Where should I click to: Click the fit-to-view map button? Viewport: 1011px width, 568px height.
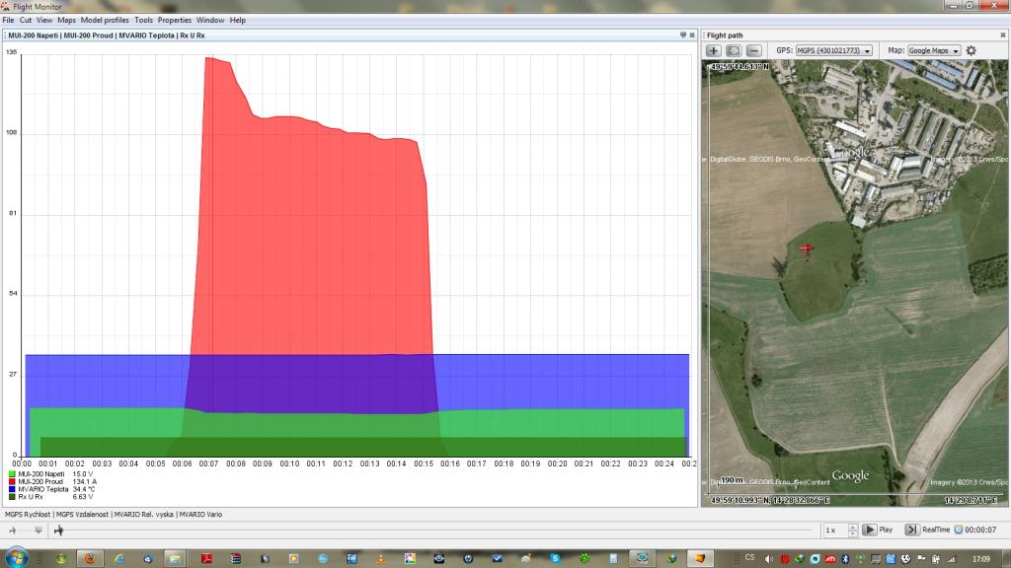[734, 50]
